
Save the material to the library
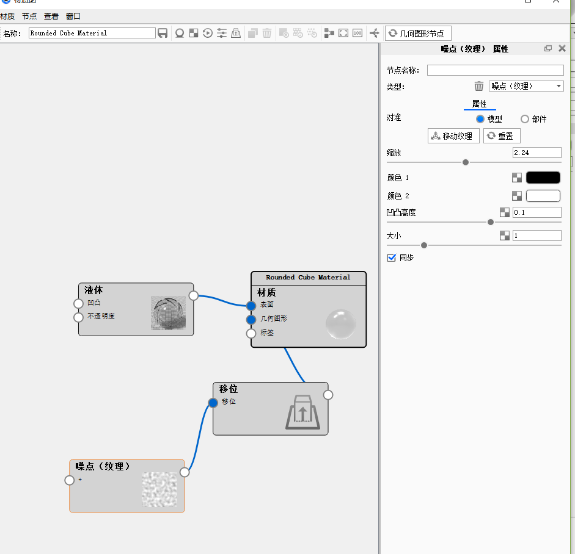(x=163, y=34)
